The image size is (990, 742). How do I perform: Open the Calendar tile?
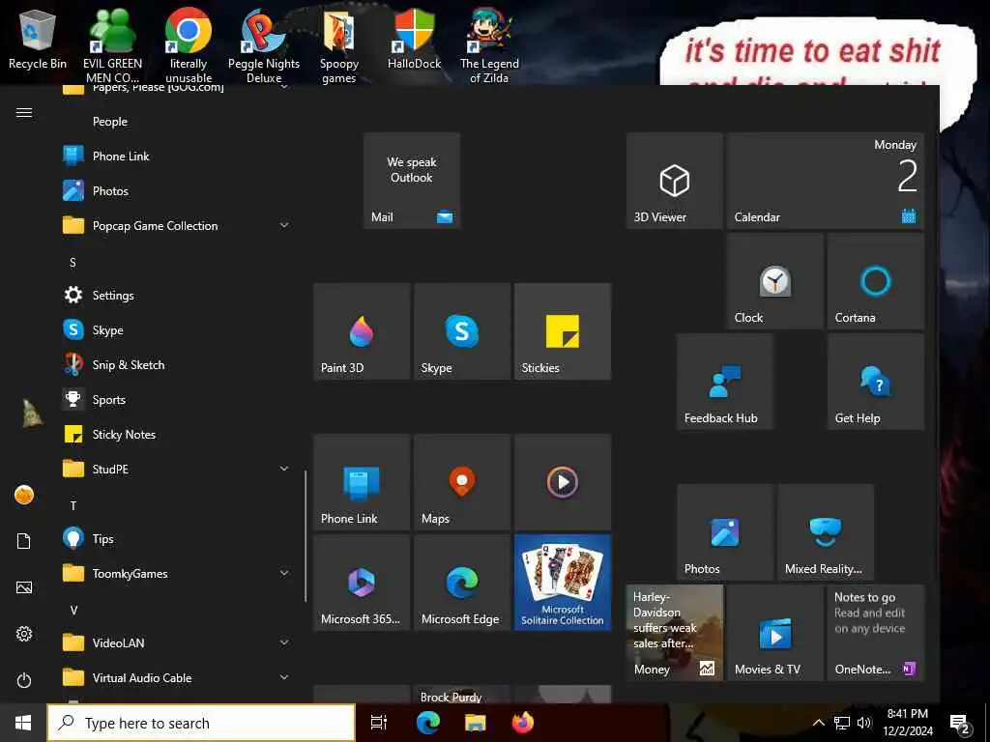(826, 181)
